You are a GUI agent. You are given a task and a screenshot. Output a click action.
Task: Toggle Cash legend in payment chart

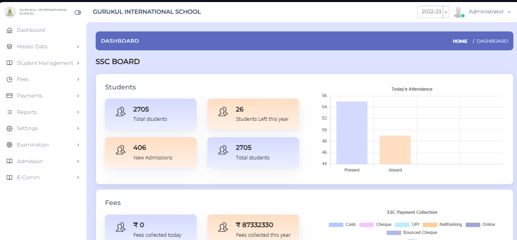coord(342,225)
